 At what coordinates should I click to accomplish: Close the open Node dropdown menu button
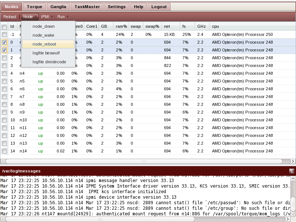30,17
